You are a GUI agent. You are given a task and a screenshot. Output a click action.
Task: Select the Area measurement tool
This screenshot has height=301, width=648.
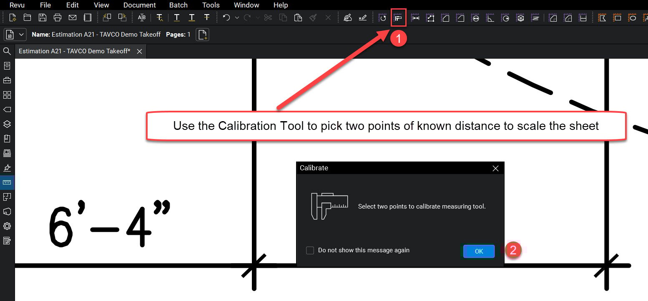pos(445,17)
